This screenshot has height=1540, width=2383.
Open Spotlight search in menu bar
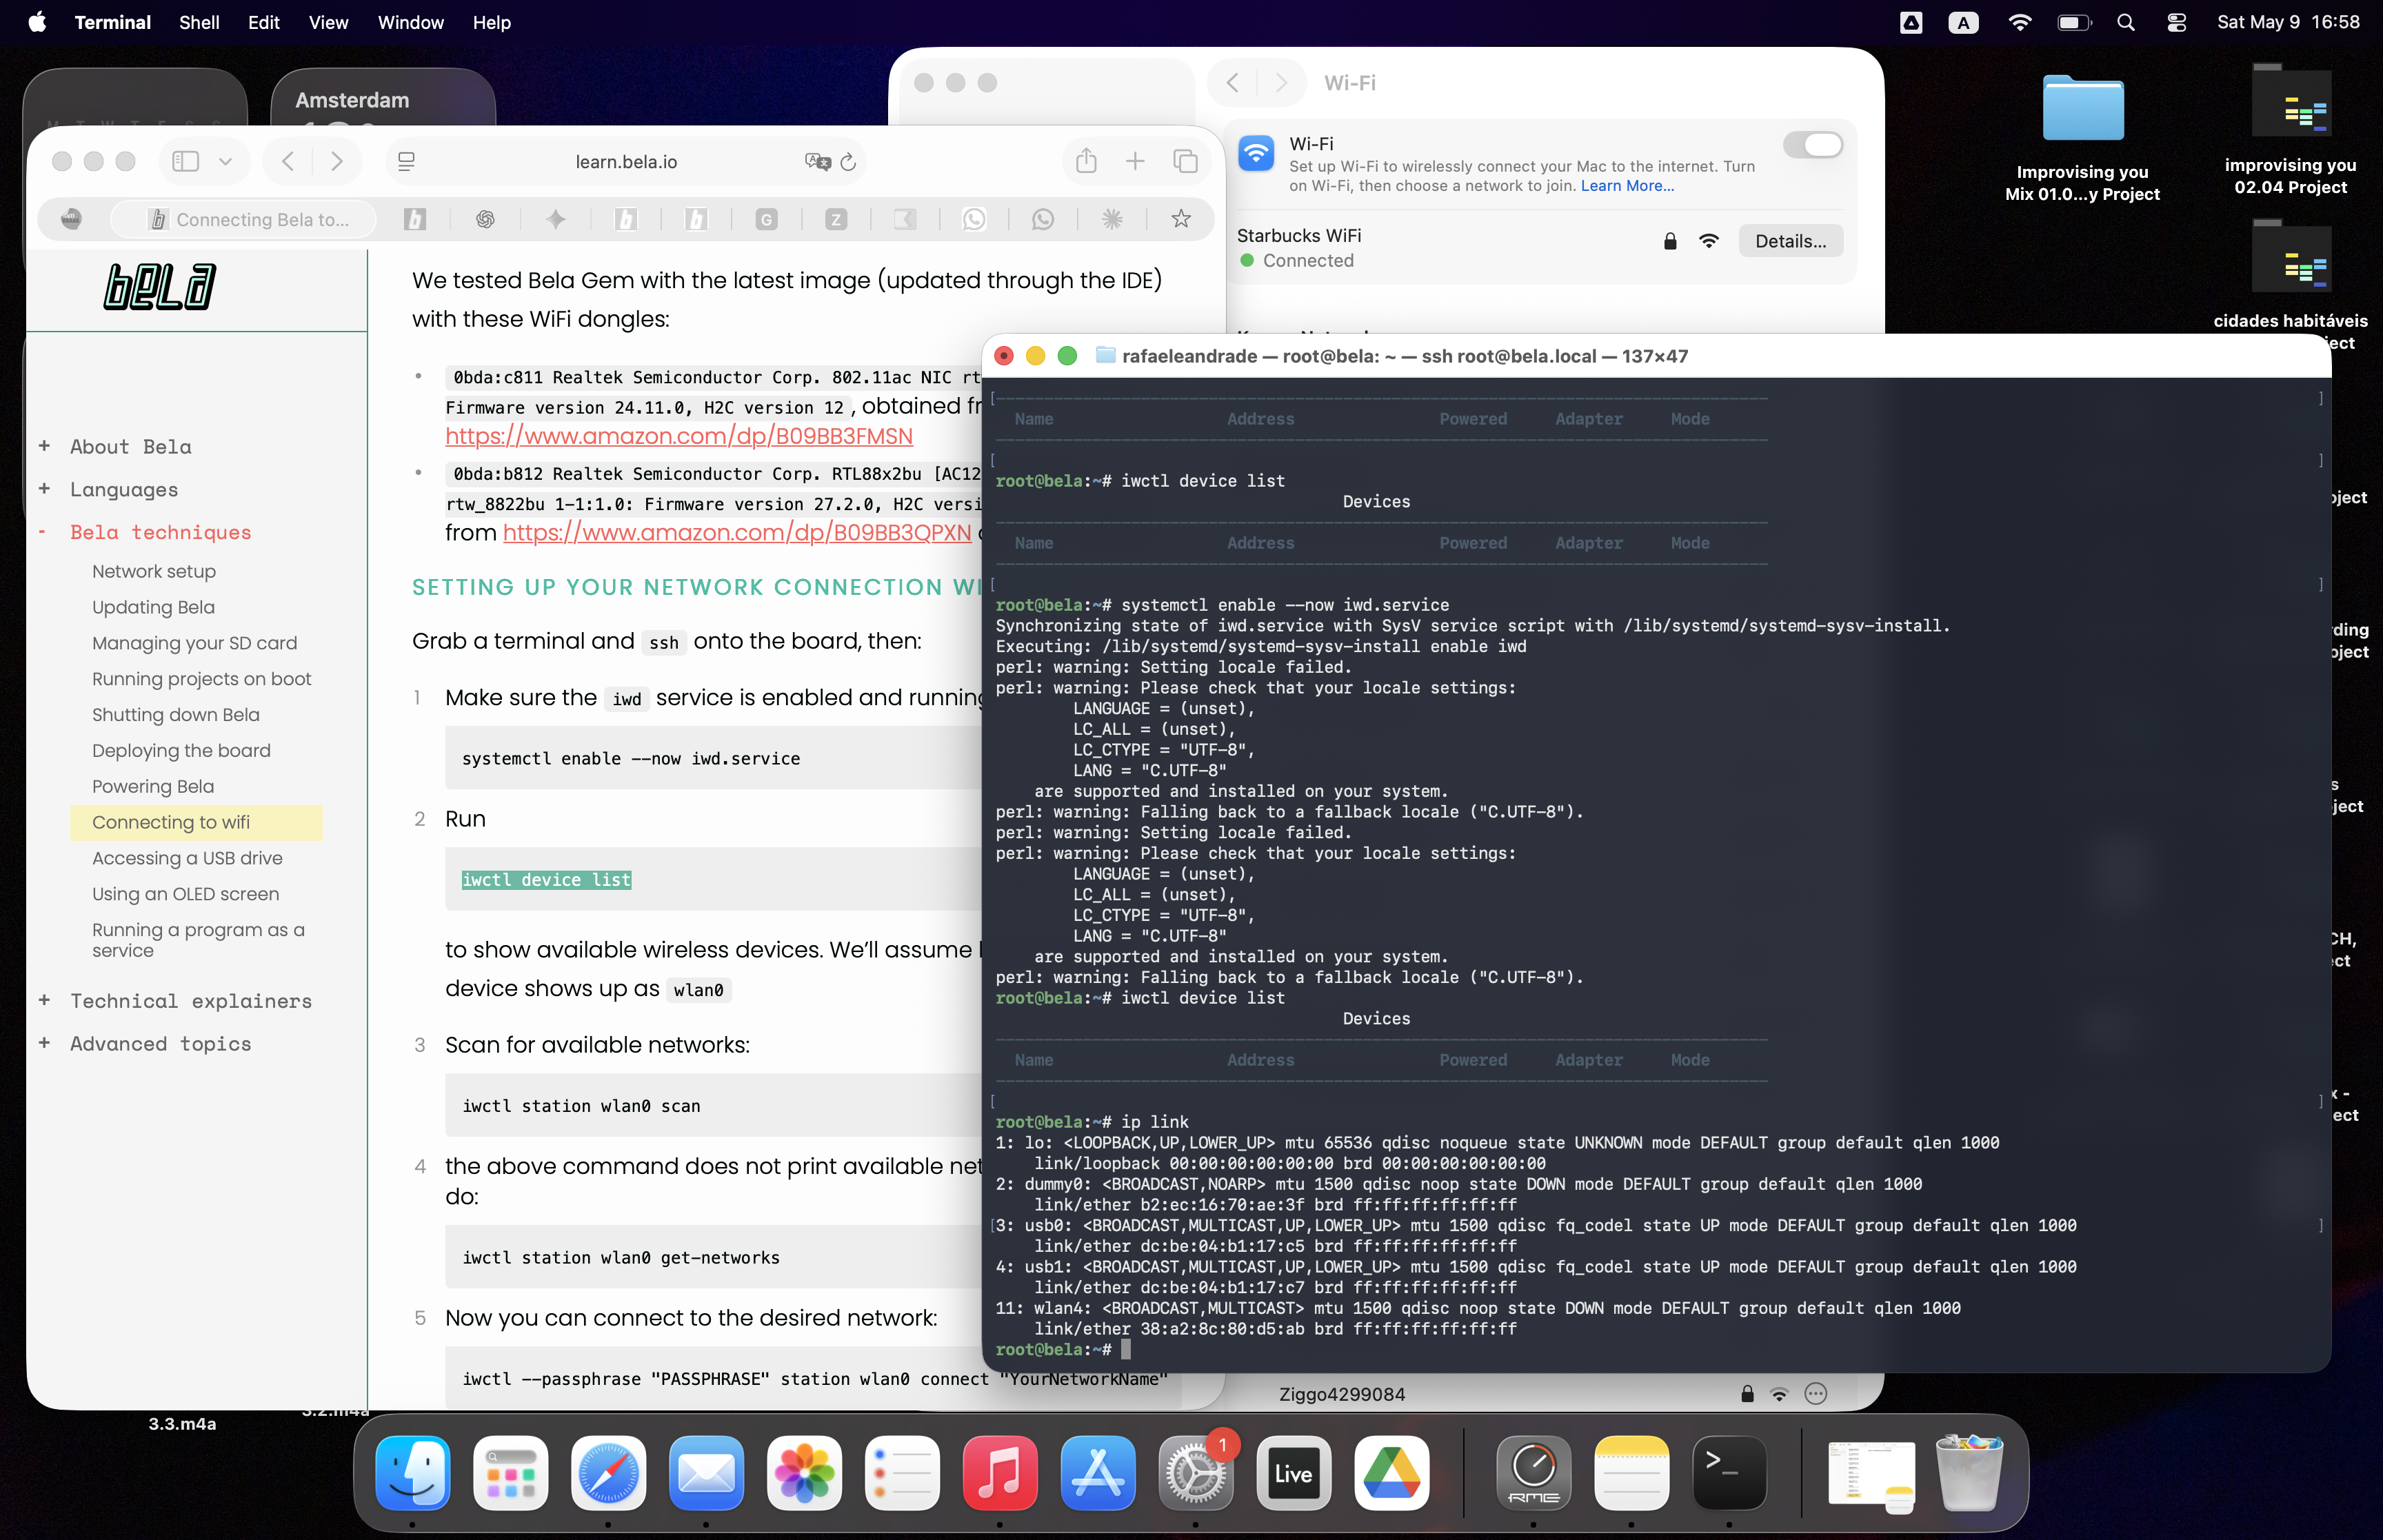[2125, 22]
